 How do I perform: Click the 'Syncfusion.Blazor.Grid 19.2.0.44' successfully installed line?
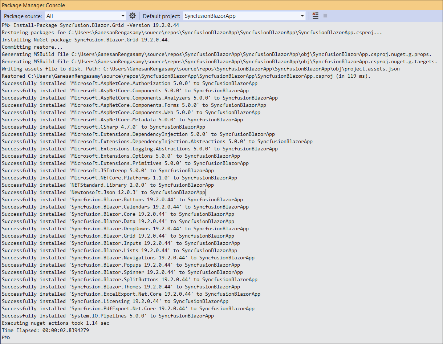pyautogui.click(x=118, y=236)
